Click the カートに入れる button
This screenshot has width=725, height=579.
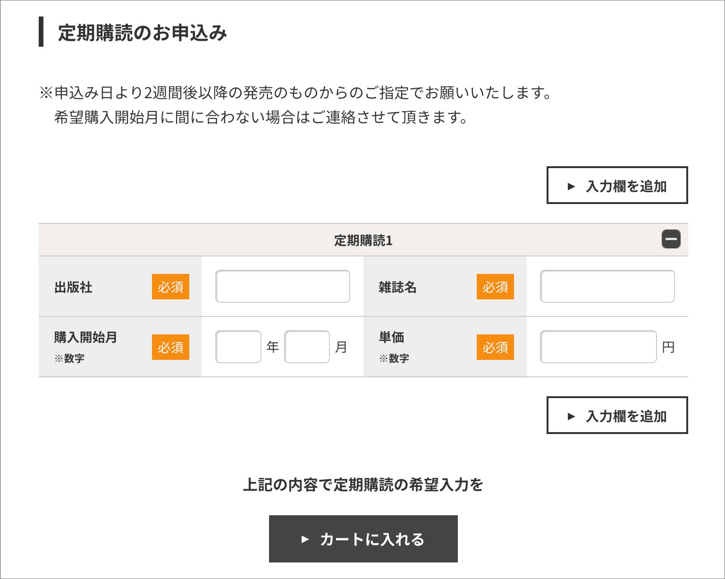click(x=363, y=539)
